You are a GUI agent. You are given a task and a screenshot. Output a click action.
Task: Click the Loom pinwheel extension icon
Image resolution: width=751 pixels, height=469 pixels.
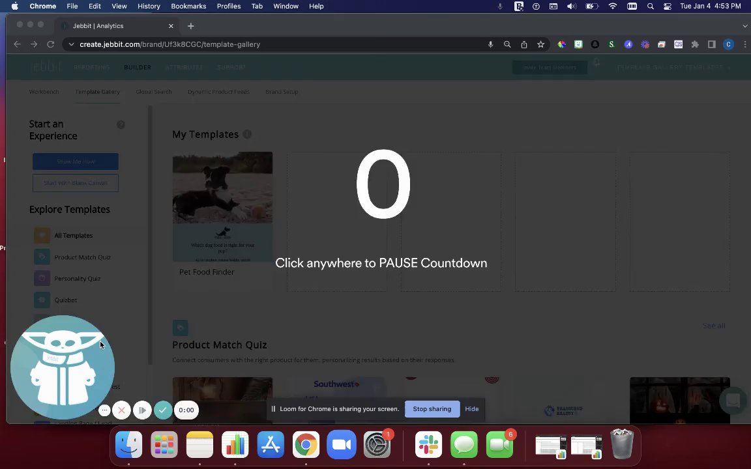coord(645,44)
